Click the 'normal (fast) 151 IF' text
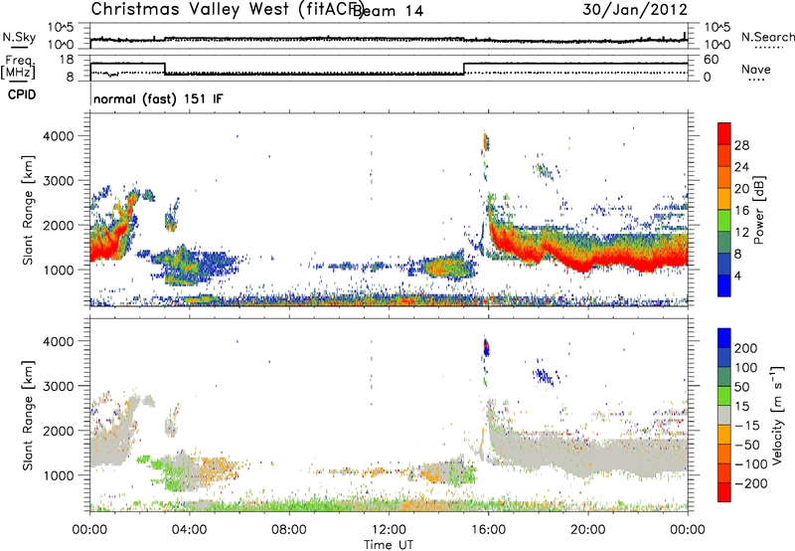The width and height of the screenshot is (795, 551). [158, 98]
